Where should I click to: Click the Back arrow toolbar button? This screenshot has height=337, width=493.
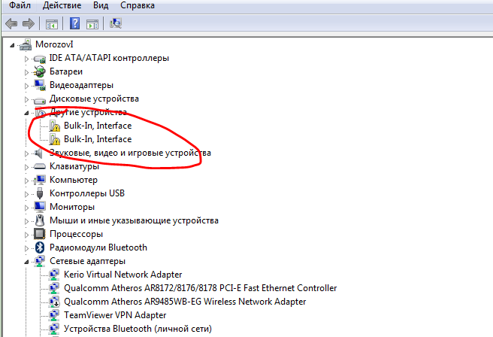[11, 23]
